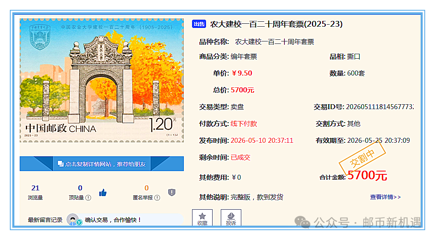
Task: Click the 品种名称 value text
Action: [x=275, y=42]
